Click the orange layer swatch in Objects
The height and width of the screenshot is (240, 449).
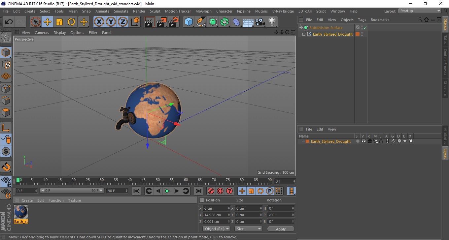coord(357,34)
